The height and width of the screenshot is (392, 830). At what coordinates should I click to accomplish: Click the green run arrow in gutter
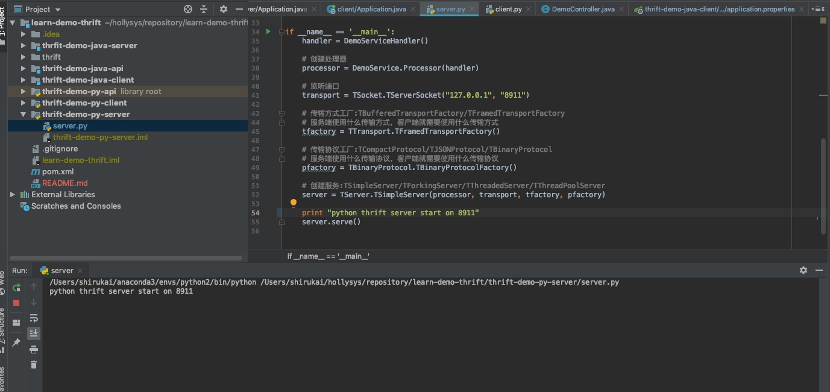[x=268, y=31]
